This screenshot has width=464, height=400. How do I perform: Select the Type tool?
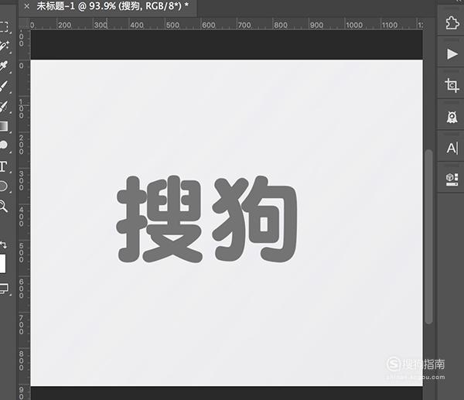pos(3,166)
